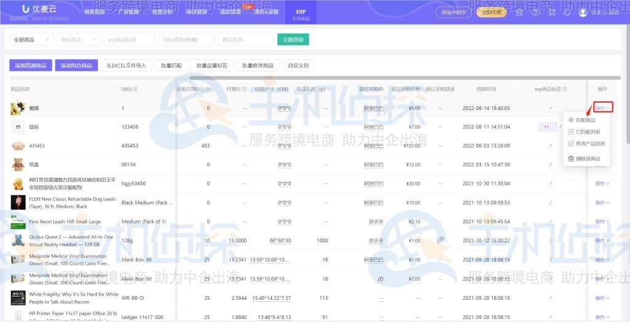Open the 商品状态 dropdown
This screenshot has width=630, height=322.
[78, 40]
